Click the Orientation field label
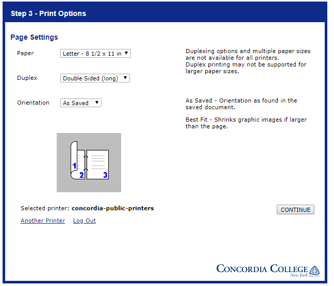Viewport: 334px width, 286px height. coord(33,103)
